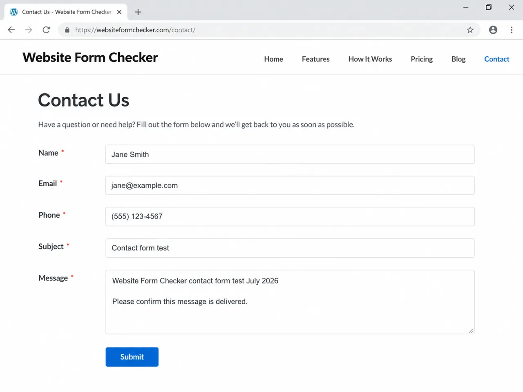This screenshot has width=523, height=392.
Task: Click inside the Message text area
Action: tap(290, 302)
